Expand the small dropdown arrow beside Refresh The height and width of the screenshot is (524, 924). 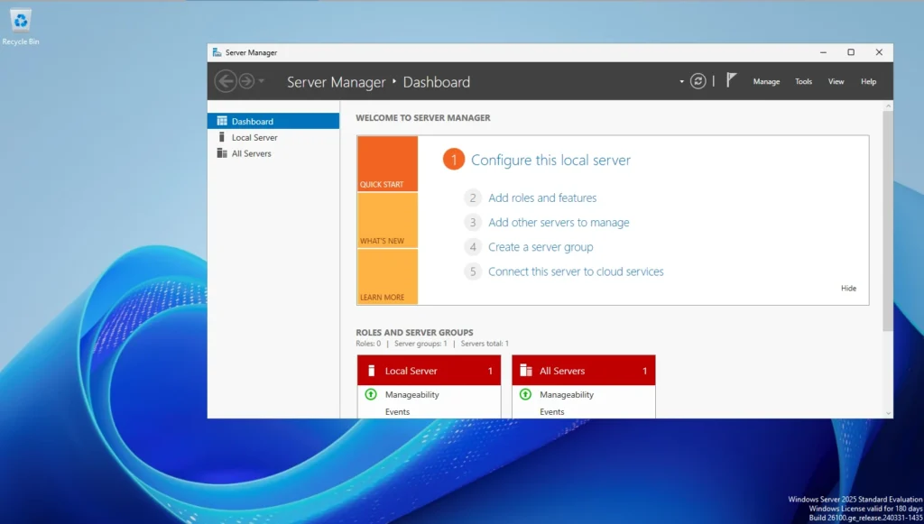[x=682, y=82]
